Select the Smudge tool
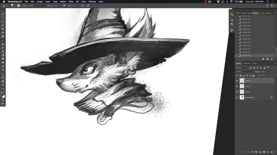Viewport: 277px width, 155px height. [x=3, y=59]
